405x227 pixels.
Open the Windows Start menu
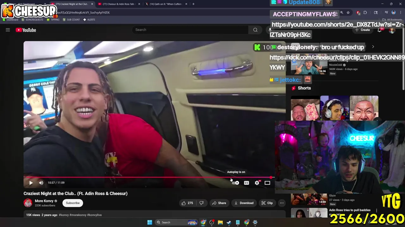pyautogui.click(x=150, y=222)
